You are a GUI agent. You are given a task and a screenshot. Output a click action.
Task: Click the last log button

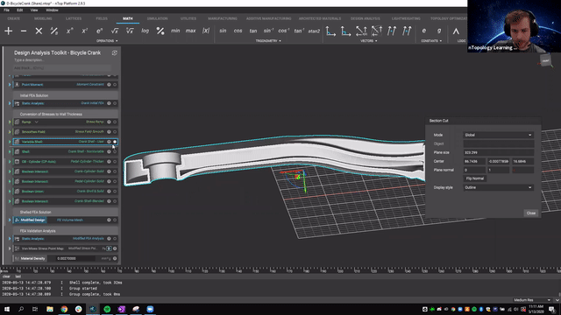pyautogui.click(x=18, y=276)
